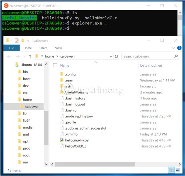Click navigation pane scrollbar up arrow
Viewport: 185px width, 176px height.
coord(46,64)
